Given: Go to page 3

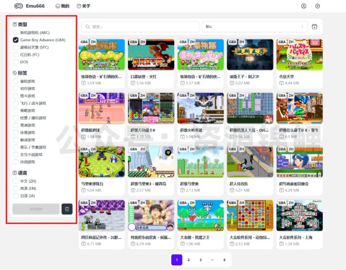Looking at the screenshot, I should pos(201,260).
